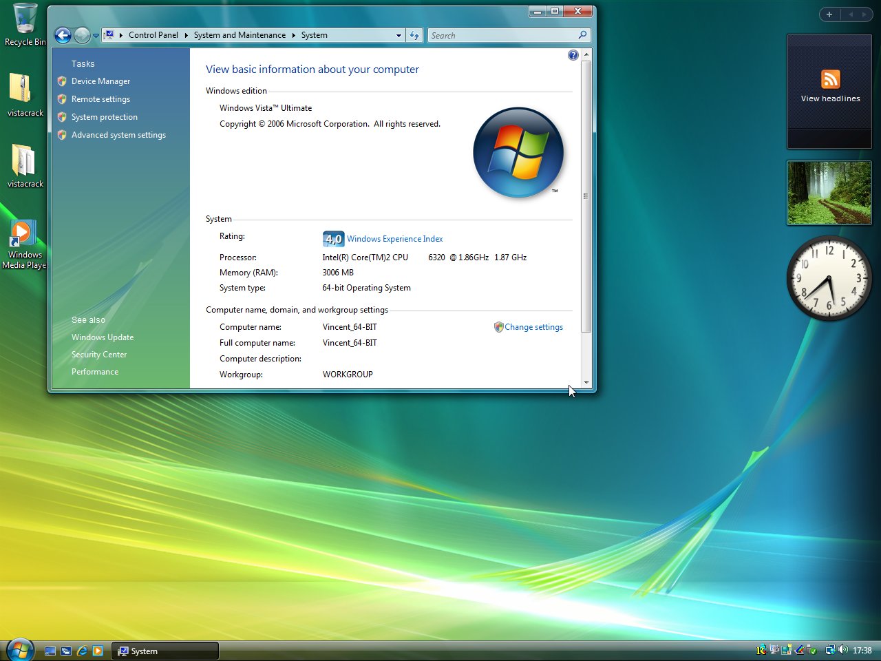Click the 3006 MB memory value
The width and height of the screenshot is (881, 661).
click(x=338, y=273)
